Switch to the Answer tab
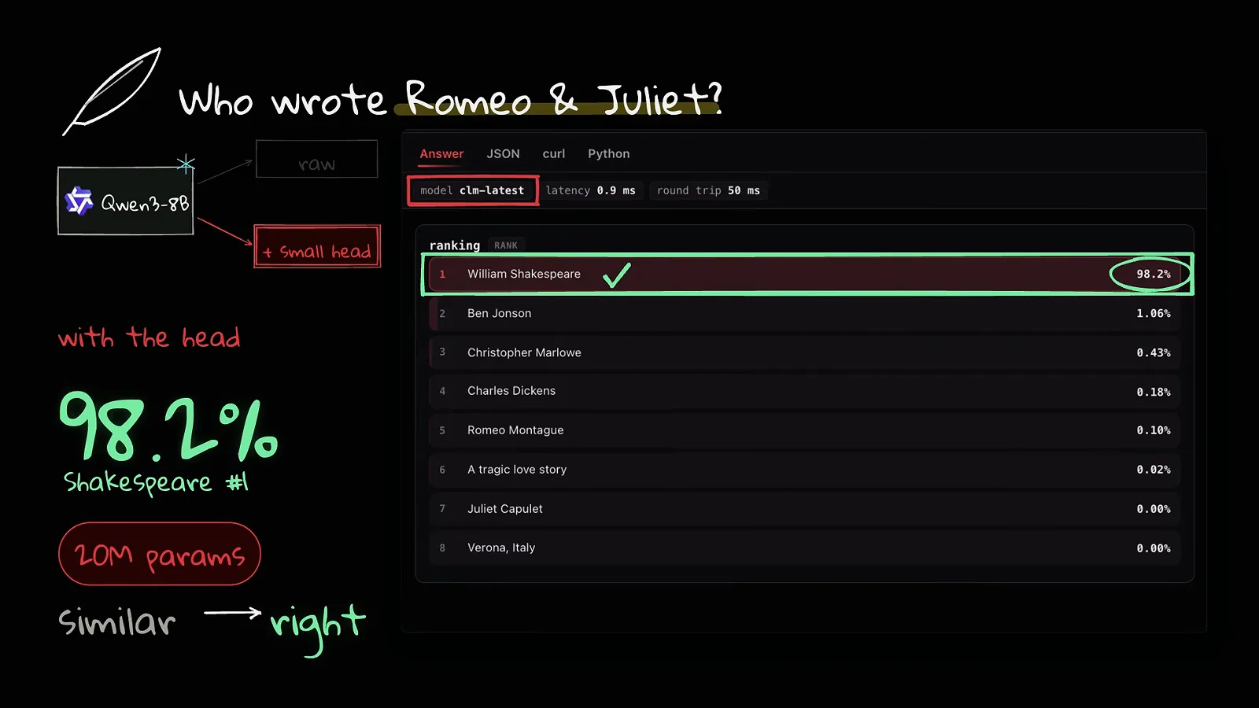Screen dimensions: 1259x708 pos(441,153)
